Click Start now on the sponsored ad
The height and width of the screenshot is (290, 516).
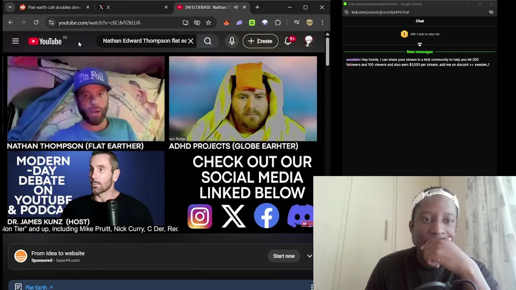284,256
